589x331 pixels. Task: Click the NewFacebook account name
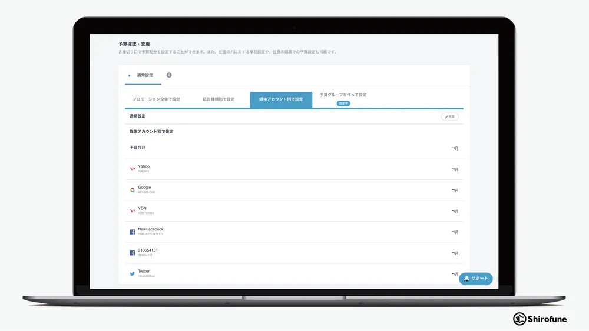151,229
